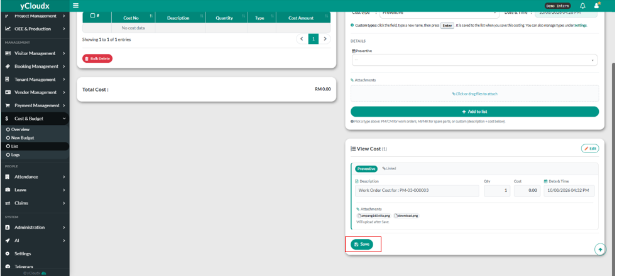Image resolution: width=617 pixels, height=276 pixels.
Task: Open Claims menu item
Action: point(35,203)
